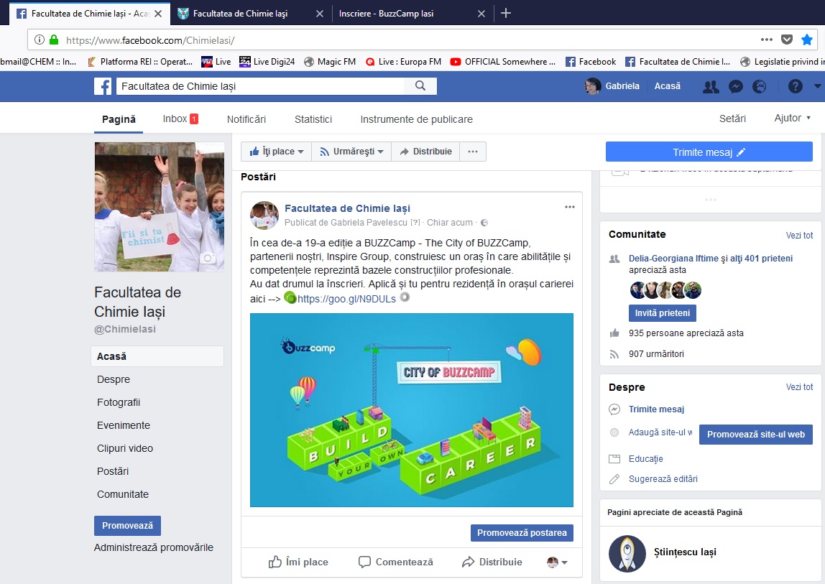Bookmark page with the star icon

807,40
